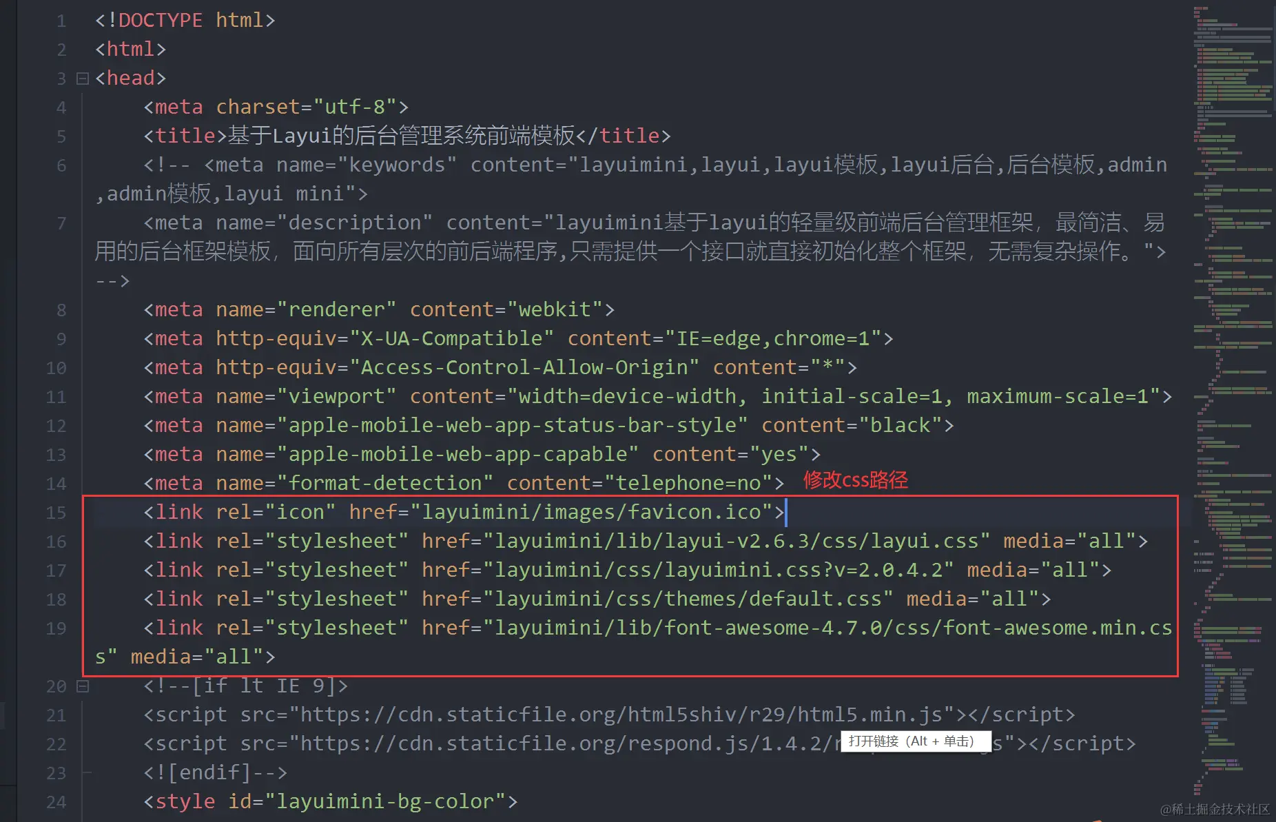Click content="webkit" on line 8
The height and width of the screenshot is (822, 1276).
tap(506, 309)
